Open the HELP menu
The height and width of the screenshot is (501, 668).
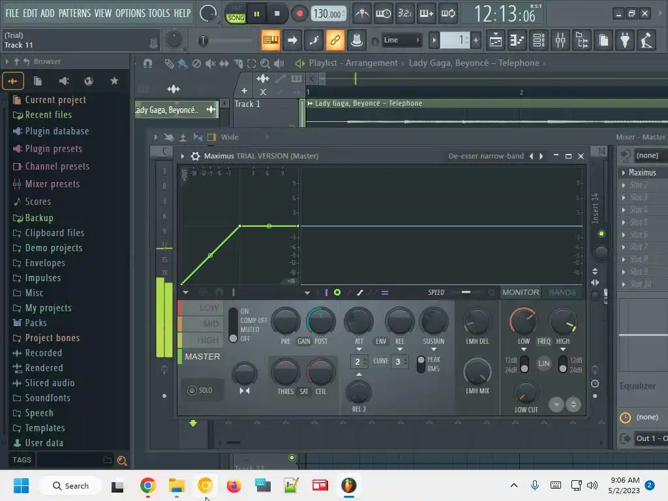point(182,13)
